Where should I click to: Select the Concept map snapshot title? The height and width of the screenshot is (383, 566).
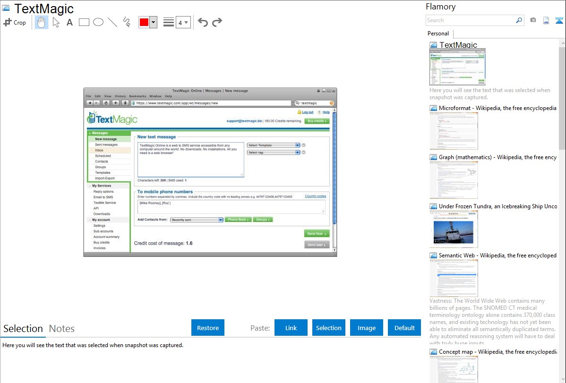[498, 351]
